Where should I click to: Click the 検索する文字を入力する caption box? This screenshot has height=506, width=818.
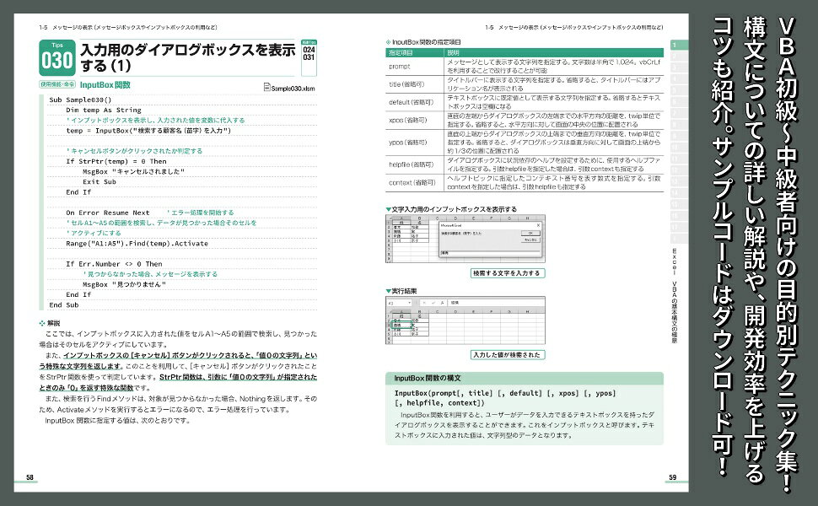tap(507, 273)
